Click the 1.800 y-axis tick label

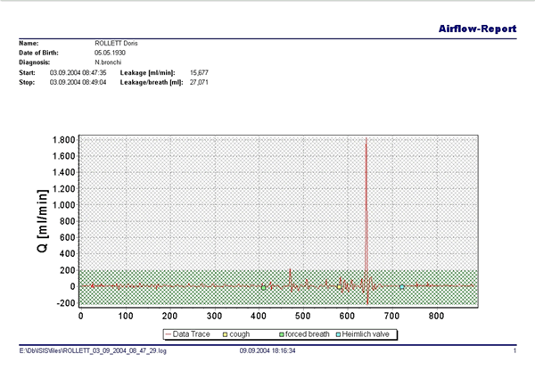pos(61,140)
